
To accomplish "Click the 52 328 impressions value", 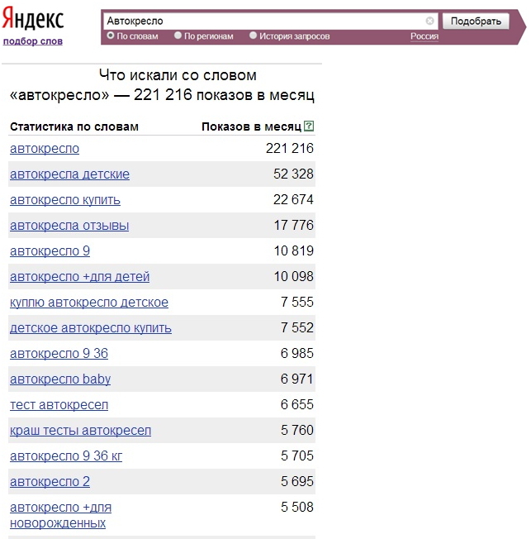I will (293, 174).
